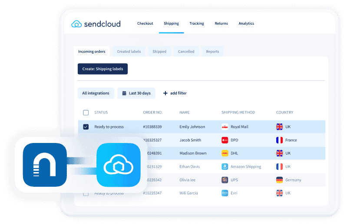Click the France country text

tap(291, 140)
